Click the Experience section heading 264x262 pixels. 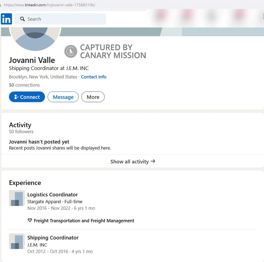tap(25, 183)
